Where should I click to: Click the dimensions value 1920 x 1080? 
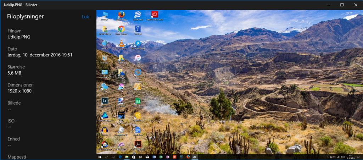point(19,91)
